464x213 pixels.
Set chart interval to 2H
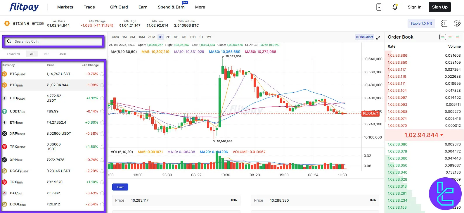[x=168, y=37]
